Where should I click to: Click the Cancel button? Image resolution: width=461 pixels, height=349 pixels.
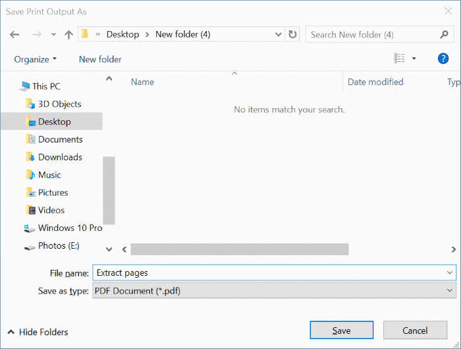coord(415,330)
